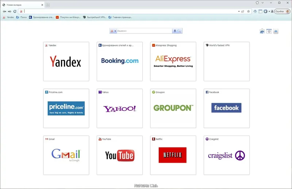Image resolution: width=292 pixels, height=189 pixels.
Task: Click the magnifier search icon
Action: click(179, 31)
